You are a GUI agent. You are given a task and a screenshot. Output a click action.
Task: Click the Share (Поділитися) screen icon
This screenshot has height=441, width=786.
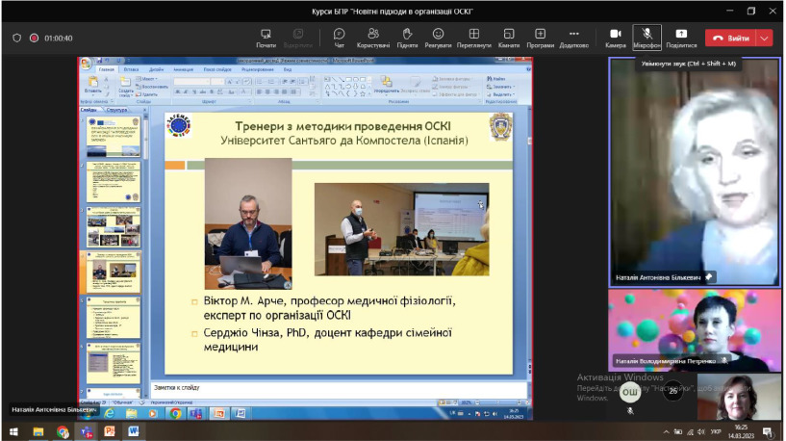681,38
